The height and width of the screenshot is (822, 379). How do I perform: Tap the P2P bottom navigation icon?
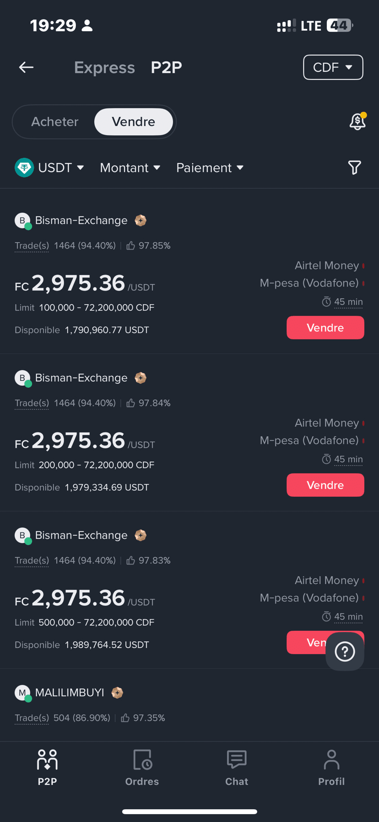[x=47, y=768]
